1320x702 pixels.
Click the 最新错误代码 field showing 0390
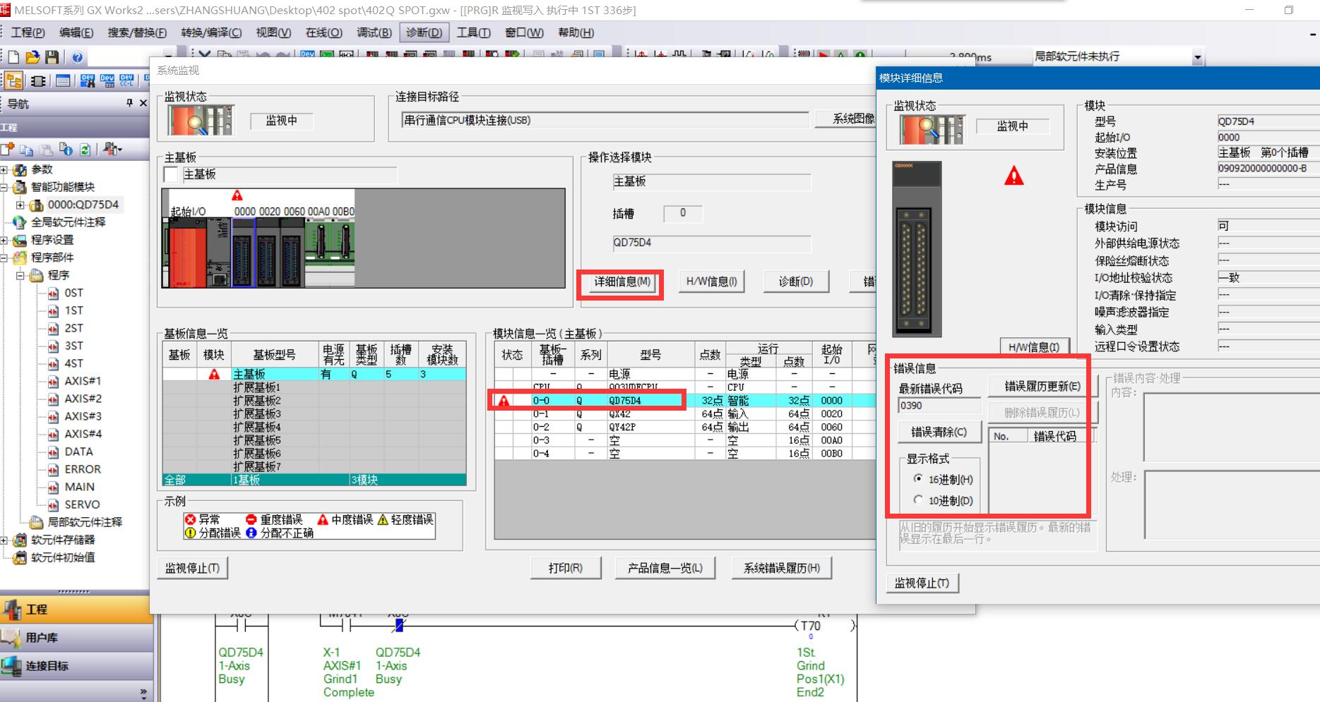point(939,406)
